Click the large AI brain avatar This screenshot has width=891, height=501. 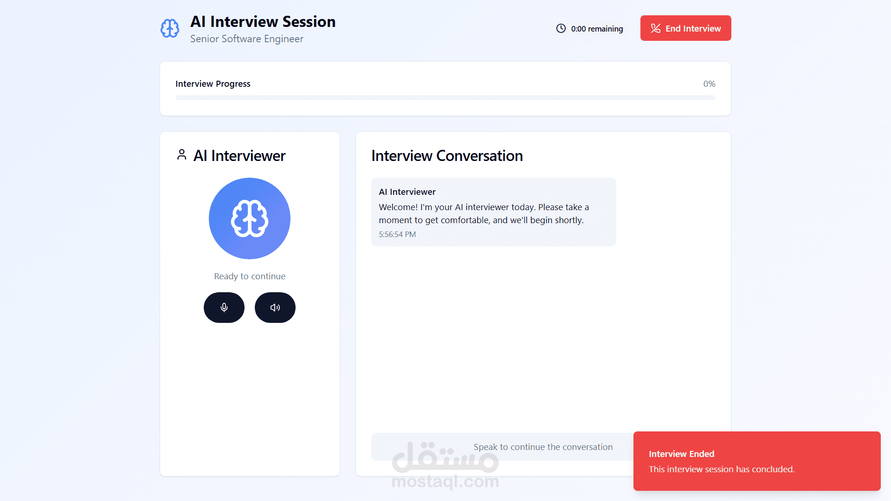(250, 218)
